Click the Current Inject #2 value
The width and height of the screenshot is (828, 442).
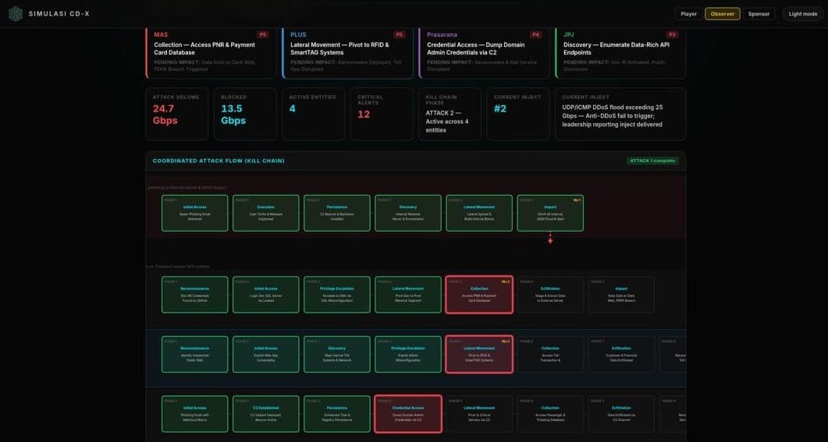500,108
